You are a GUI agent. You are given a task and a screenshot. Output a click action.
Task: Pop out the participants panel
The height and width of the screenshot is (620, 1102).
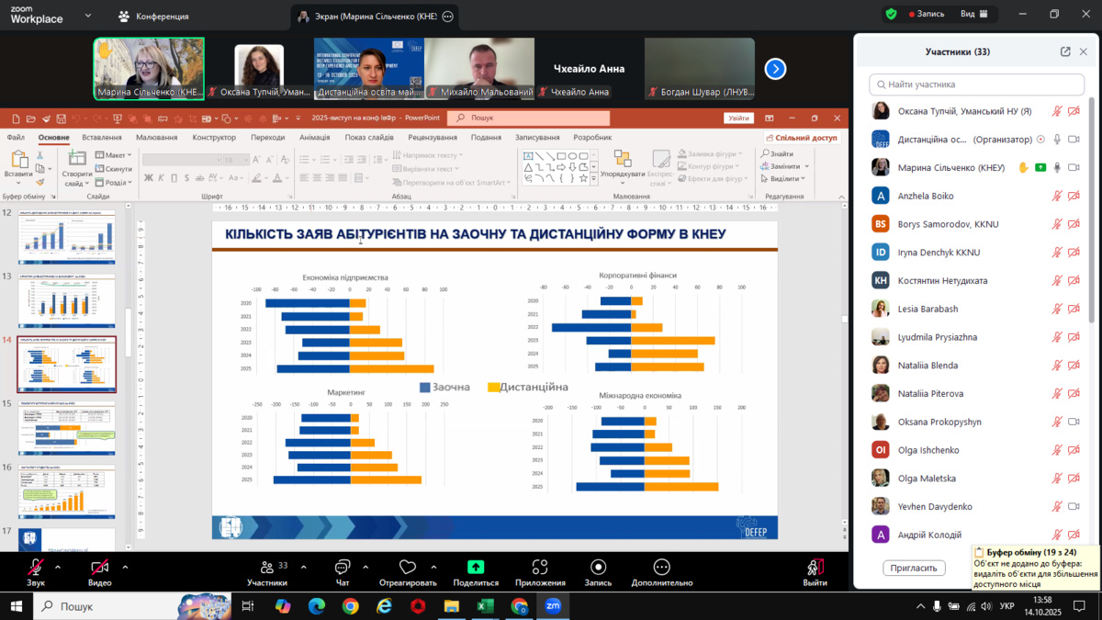pos(1065,52)
